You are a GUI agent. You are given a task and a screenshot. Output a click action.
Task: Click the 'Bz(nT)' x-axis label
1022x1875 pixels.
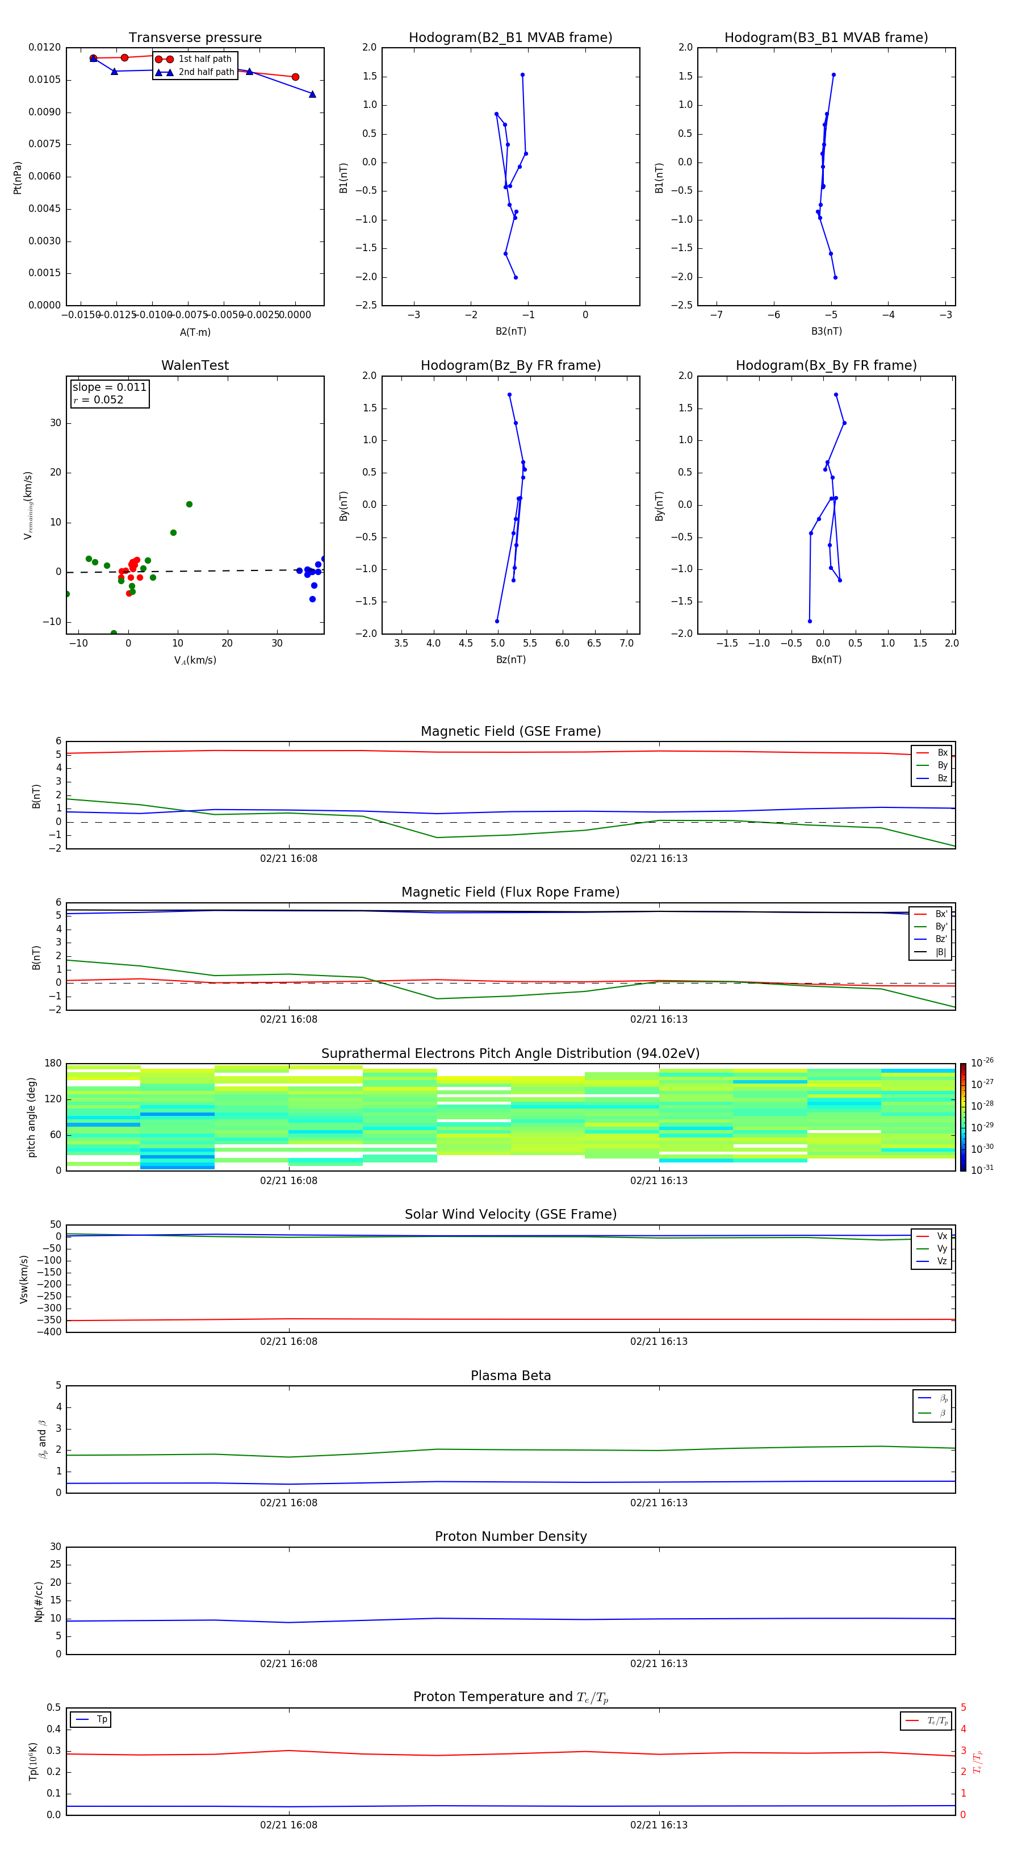(510, 660)
